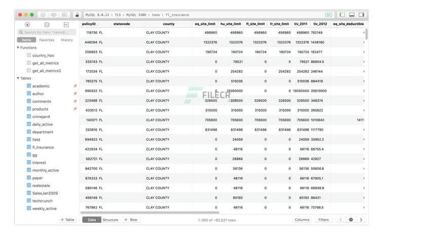Open the Filters button

point(323,220)
